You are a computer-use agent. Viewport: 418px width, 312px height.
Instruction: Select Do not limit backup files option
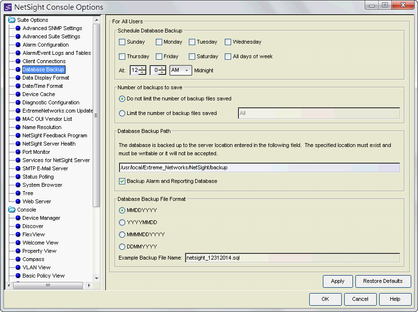coord(122,99)
